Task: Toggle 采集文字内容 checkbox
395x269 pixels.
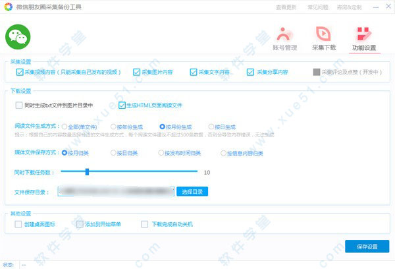Action: coord(193,72)
